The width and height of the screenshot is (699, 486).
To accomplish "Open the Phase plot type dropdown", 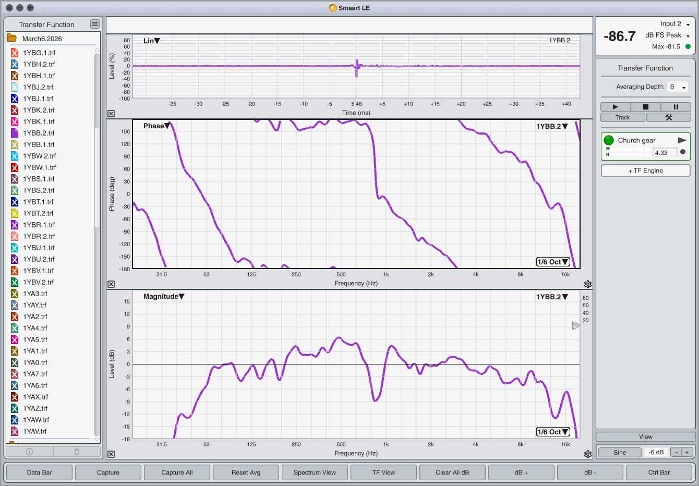I will point(156,126).
